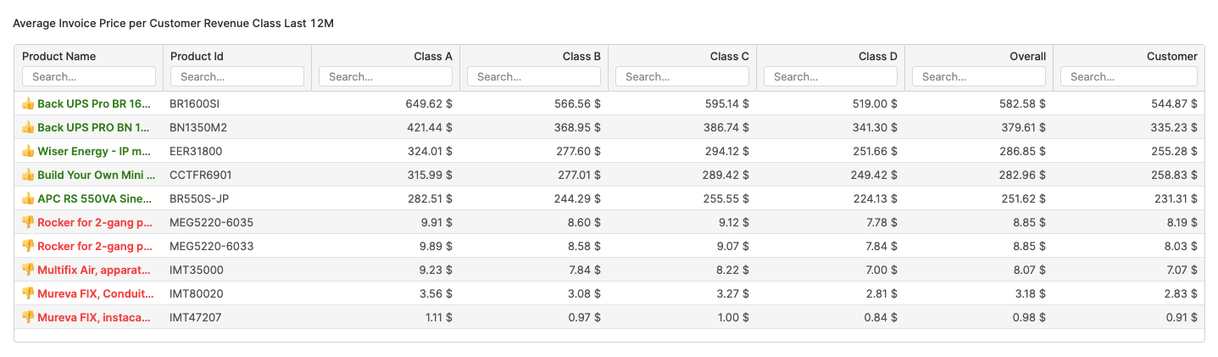
Task: Click the Product Name search field
Action: 89,76
